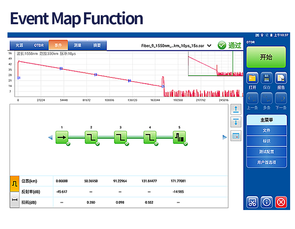This screenshot has width=295, height=229.
Task: Click the Open file folder icon
Action: tap(252, 78)
